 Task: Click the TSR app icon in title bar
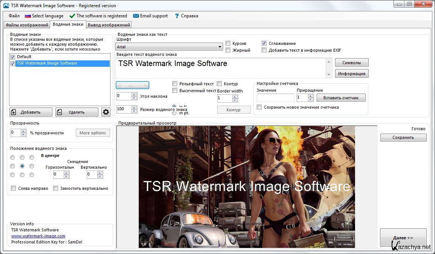tap(6, 5)
